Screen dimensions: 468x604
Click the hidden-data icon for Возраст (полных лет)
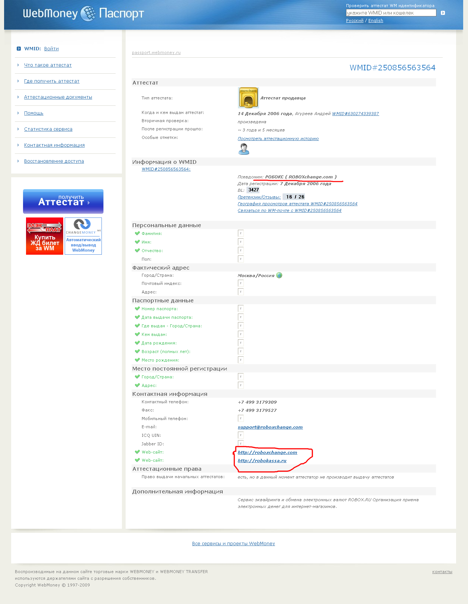click(241, 352)
